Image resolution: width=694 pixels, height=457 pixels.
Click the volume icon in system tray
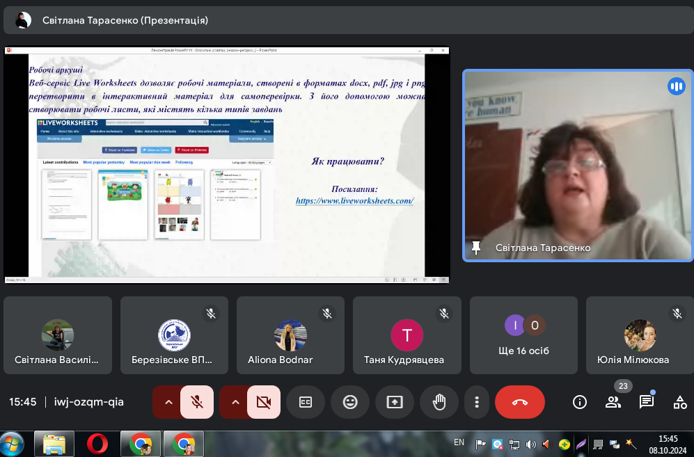(x=531, y=444)
